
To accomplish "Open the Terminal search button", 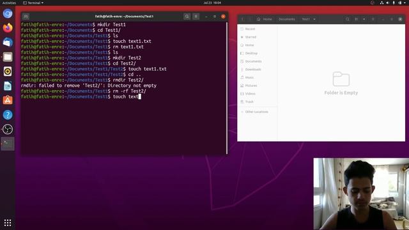I will tap(187, 17).
